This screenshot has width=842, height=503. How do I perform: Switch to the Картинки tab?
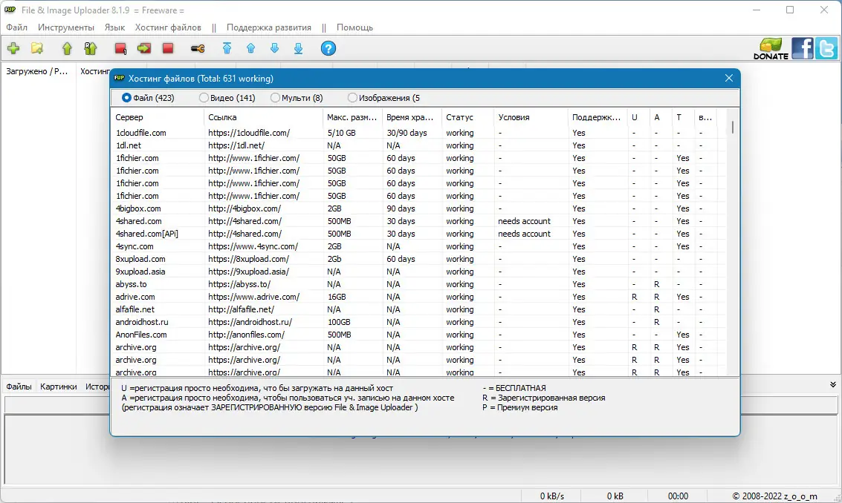tap(59, 386)
